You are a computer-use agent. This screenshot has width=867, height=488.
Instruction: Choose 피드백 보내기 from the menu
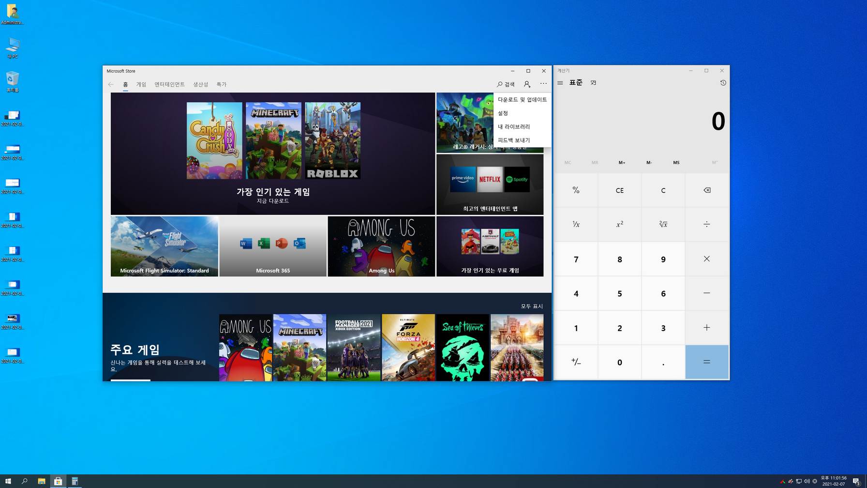522,140
